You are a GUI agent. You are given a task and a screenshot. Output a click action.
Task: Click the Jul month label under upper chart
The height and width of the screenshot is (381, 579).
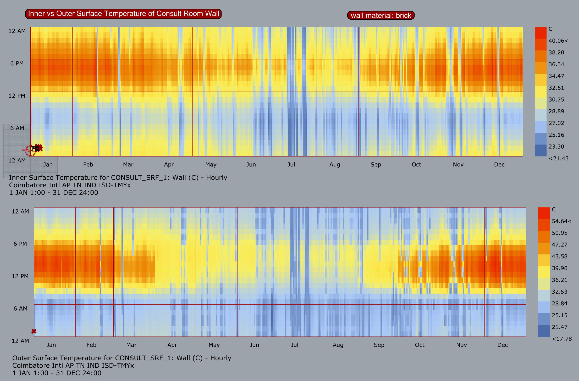pos(291,165)
